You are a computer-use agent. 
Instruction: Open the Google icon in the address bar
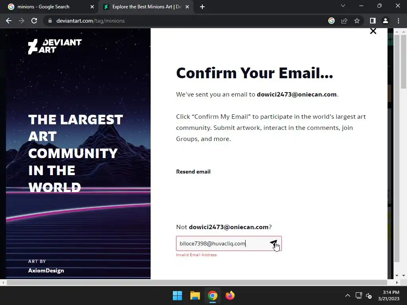coord(331,21)
